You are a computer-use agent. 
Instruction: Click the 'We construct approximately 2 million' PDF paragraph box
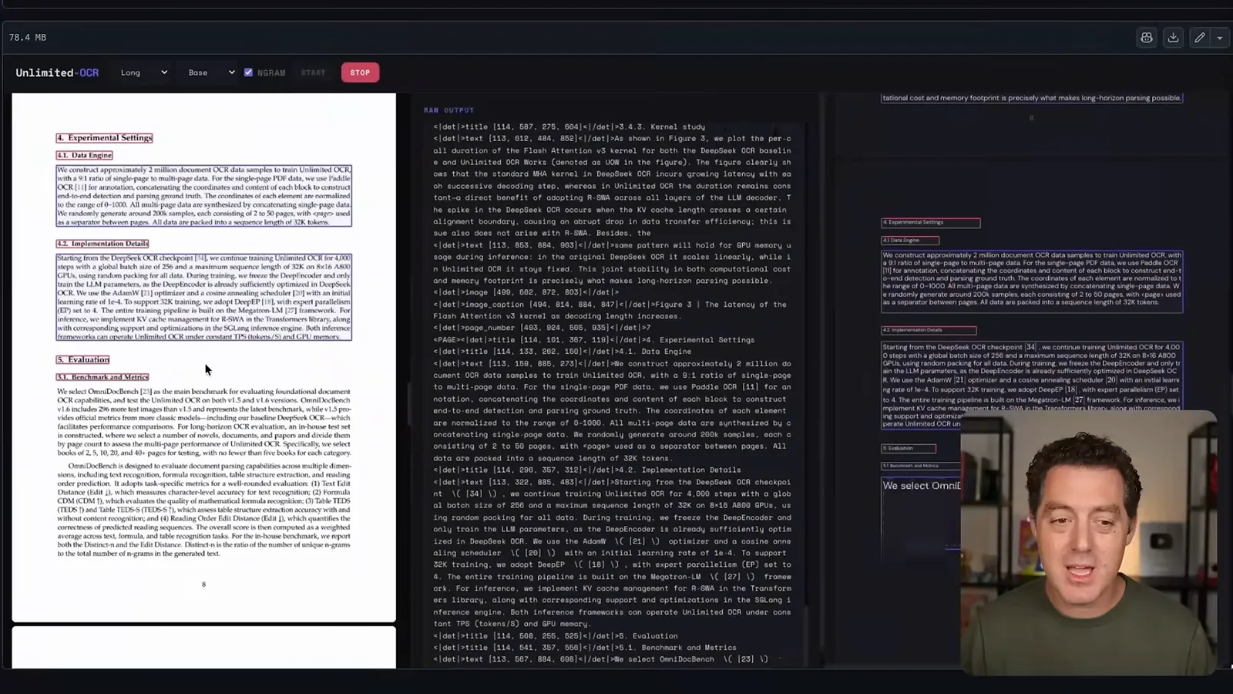[x=203, y=196]
